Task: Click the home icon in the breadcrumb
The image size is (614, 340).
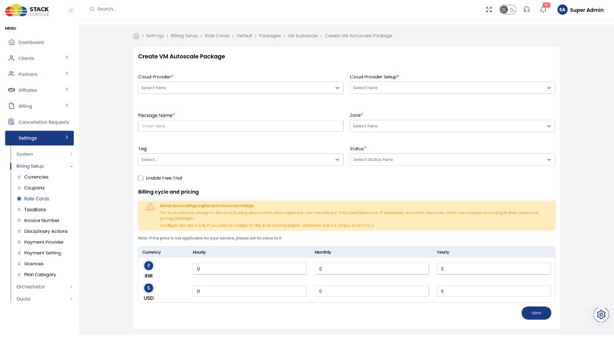Action: 136,36
